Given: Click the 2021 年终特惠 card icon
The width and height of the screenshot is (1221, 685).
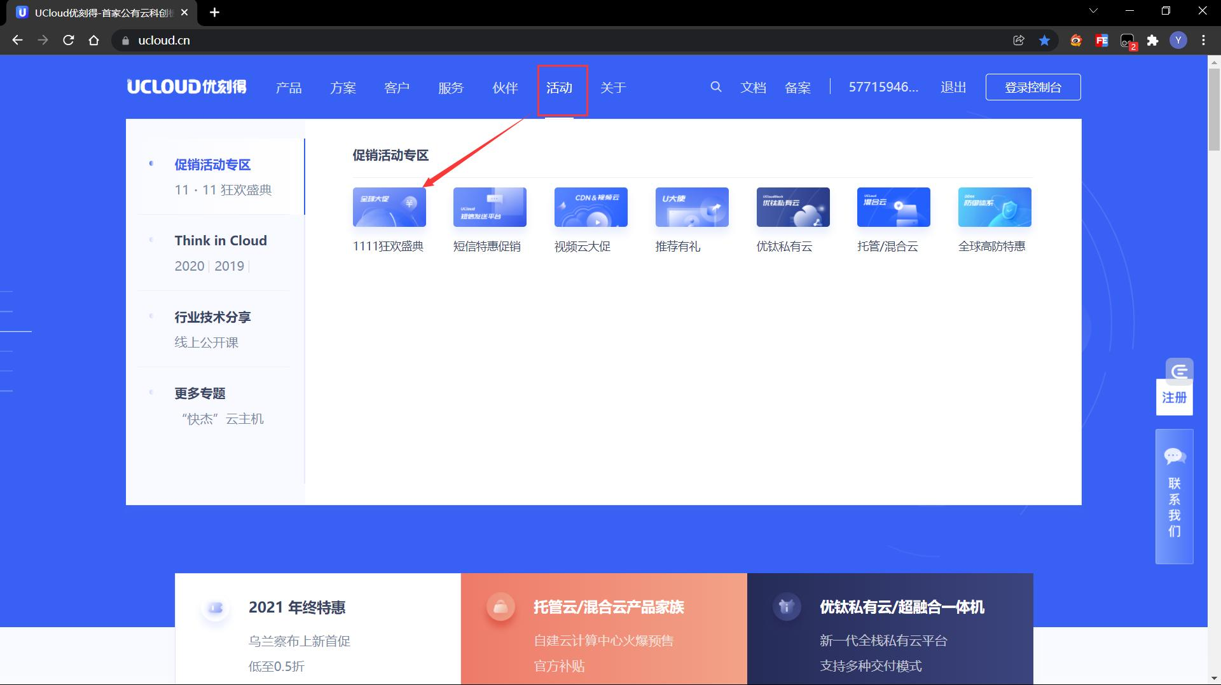Looking at the screenshot, I should 215,607.
